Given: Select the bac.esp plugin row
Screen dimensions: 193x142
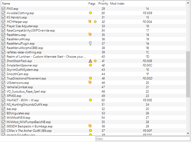Looking at the screenshot, I should (x=93, y=109).
